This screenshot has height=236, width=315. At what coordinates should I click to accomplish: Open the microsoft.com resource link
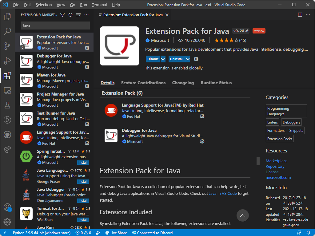click(278, 177)
